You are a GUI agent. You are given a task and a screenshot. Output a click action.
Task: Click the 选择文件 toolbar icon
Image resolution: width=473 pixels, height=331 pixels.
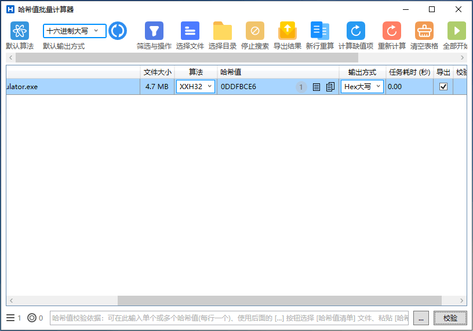click(x=190, y=31)
